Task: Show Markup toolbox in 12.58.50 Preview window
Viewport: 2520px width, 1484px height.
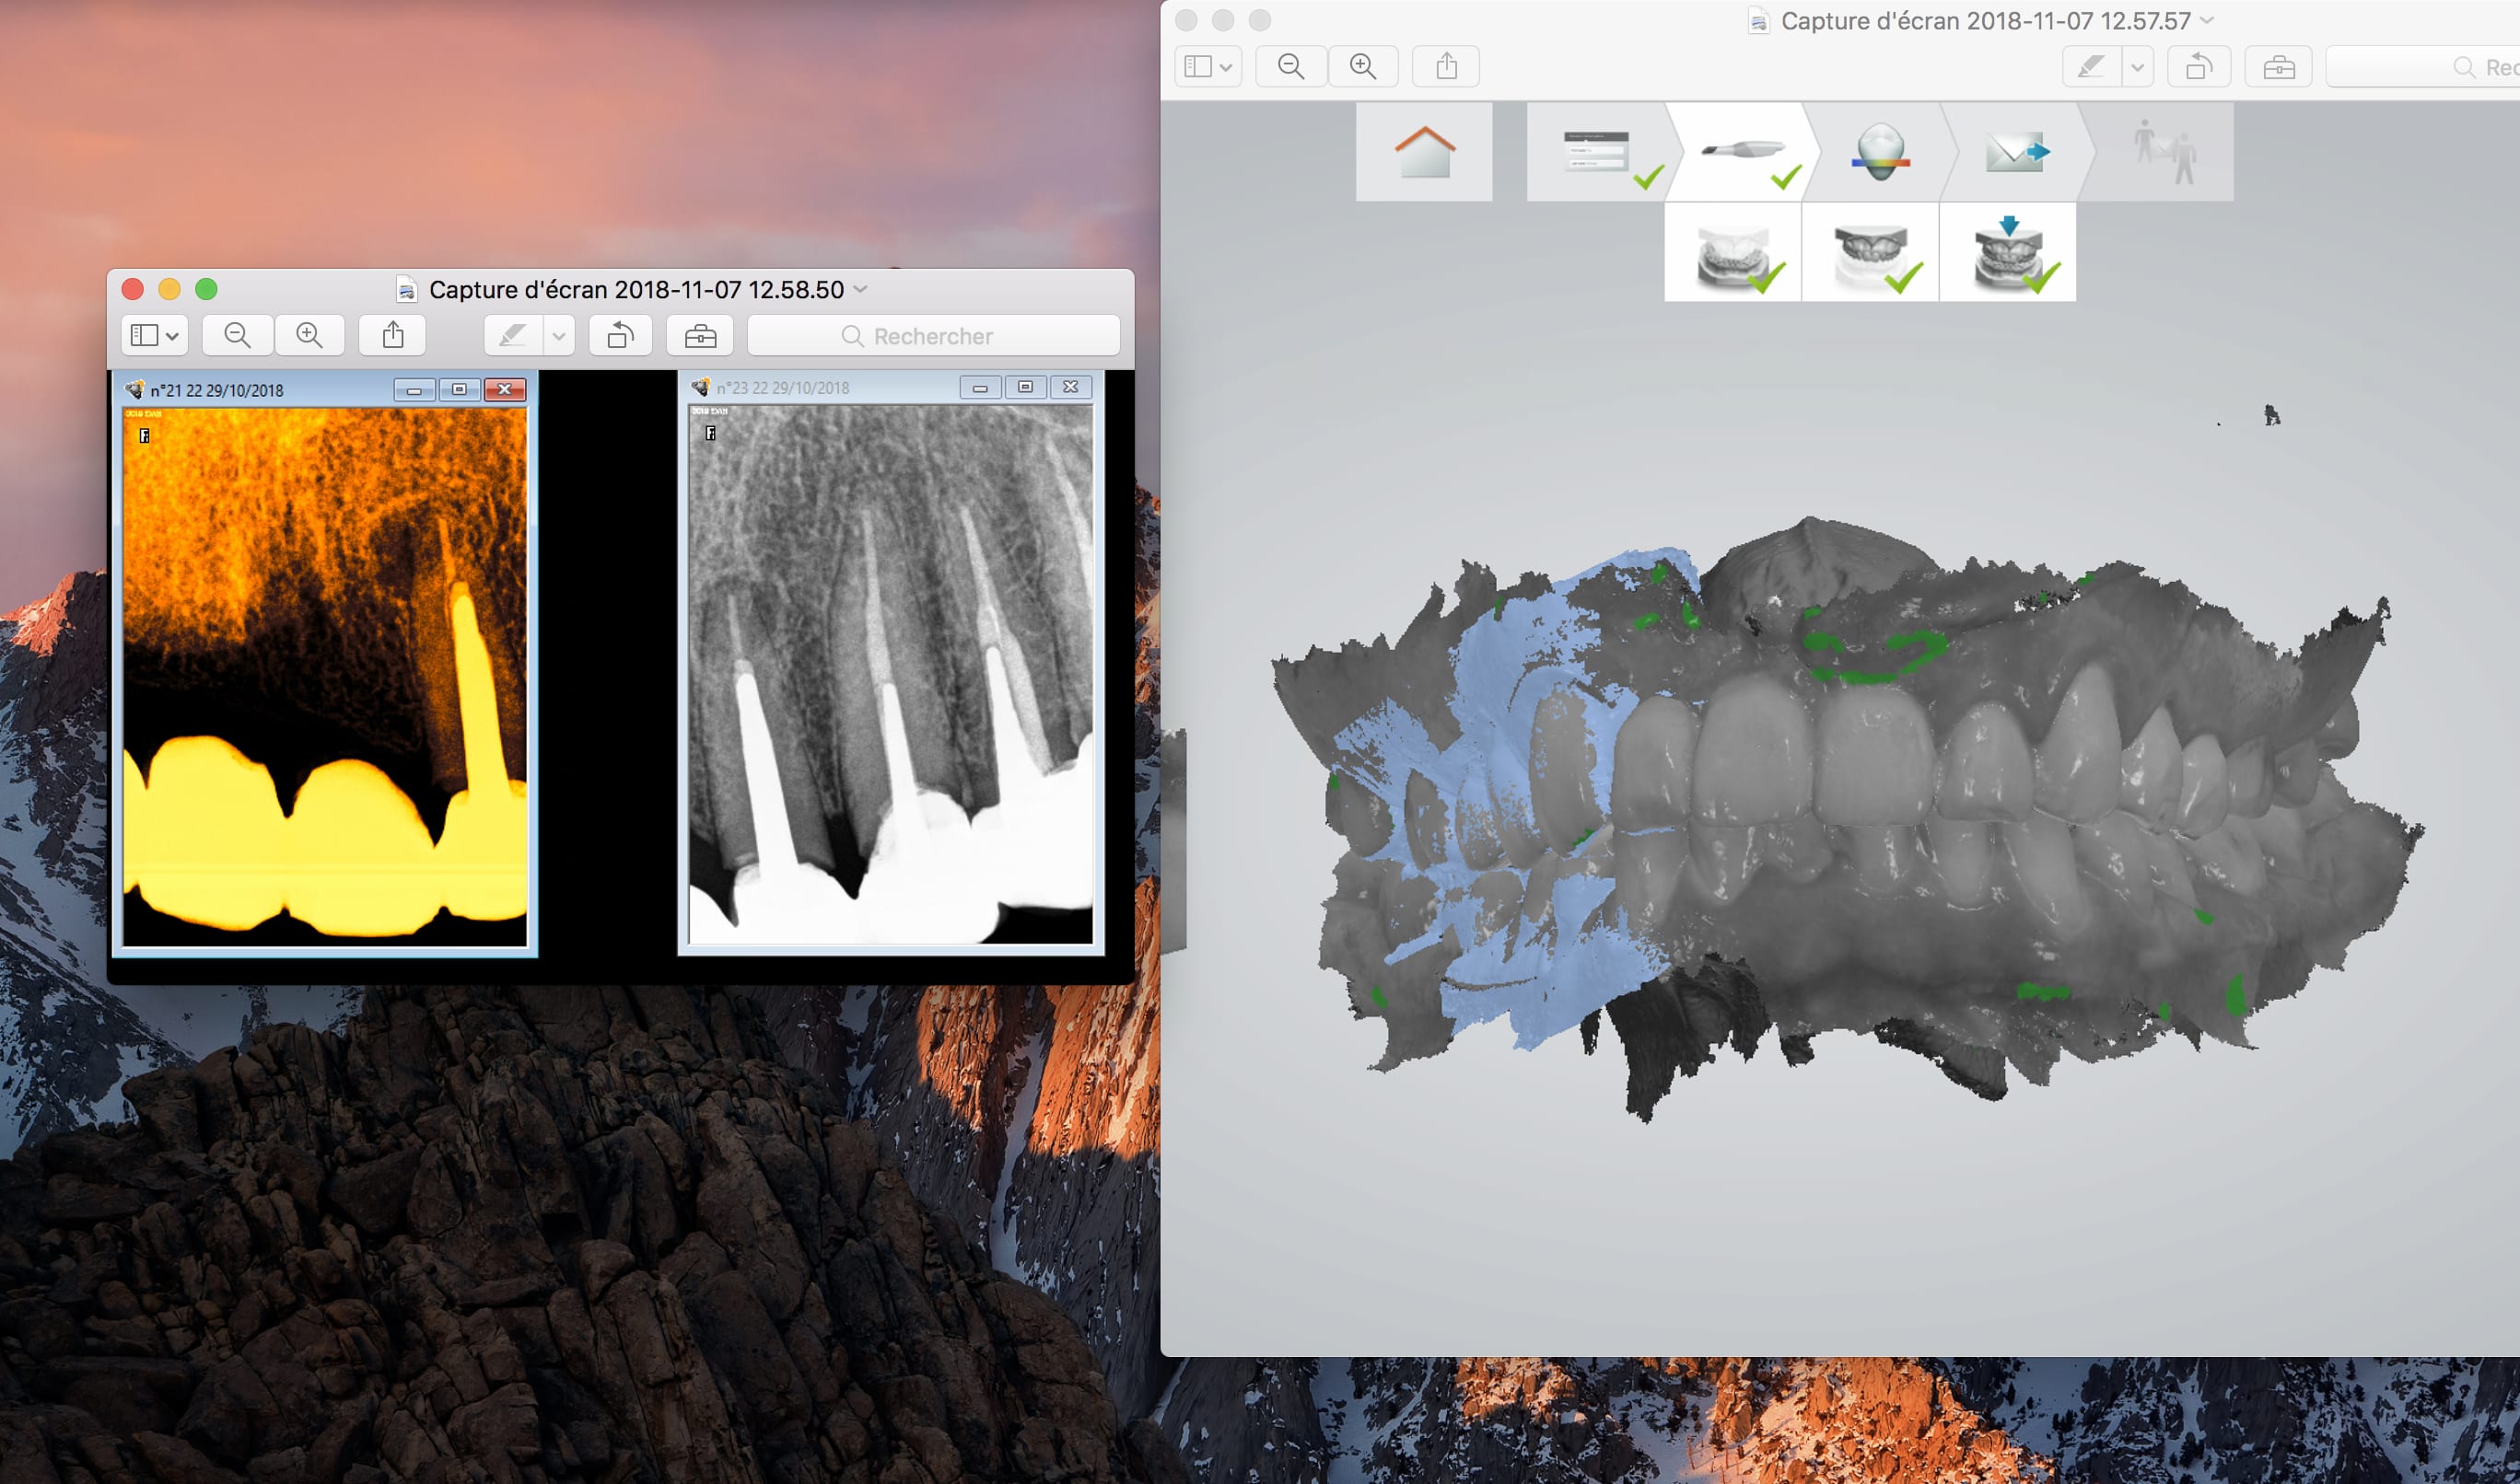Action: (700, 336)
